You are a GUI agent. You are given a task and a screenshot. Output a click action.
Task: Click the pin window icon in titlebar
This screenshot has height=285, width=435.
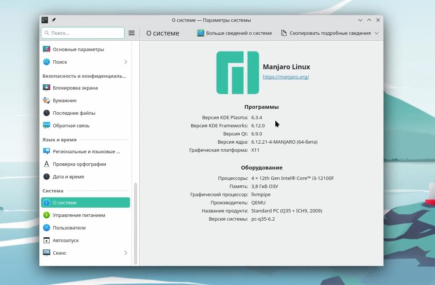click(x=54, y=20)
